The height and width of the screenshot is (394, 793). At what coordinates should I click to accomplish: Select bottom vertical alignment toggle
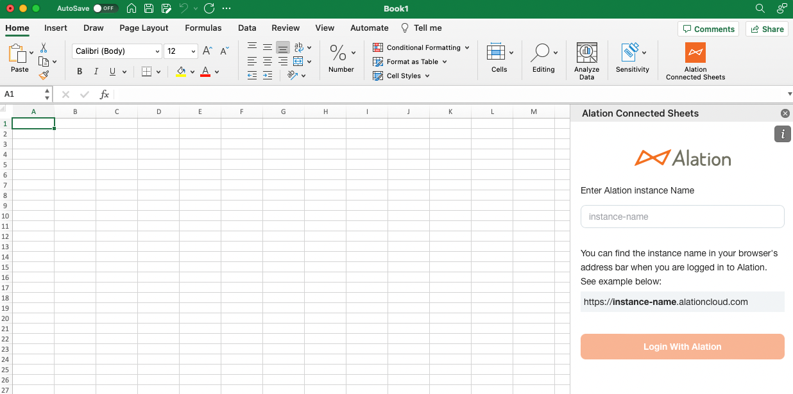click(x=283, y=47)
